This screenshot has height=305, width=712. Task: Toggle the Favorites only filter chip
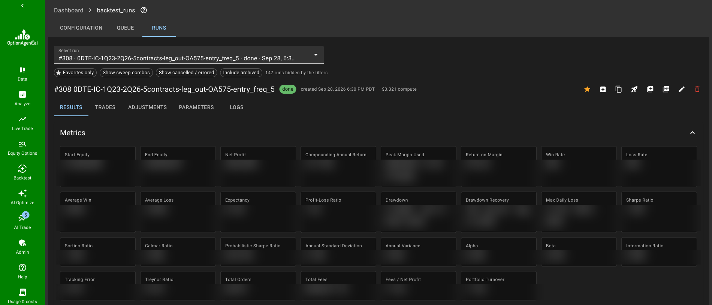[x=75, y=73]
